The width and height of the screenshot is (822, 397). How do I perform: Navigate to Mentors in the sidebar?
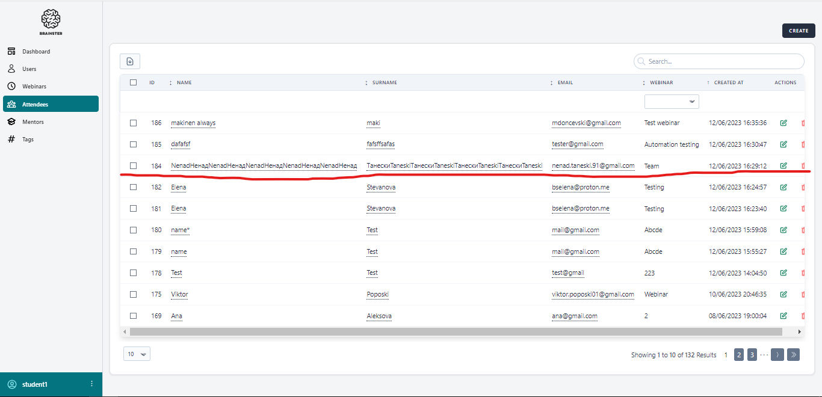point(33,122)
